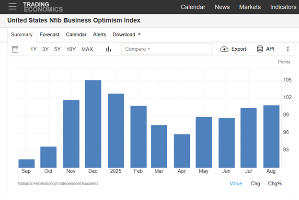The image size is (299, 200).
Task: Open the three-dot more options menu
Action: tap(287, 49)
